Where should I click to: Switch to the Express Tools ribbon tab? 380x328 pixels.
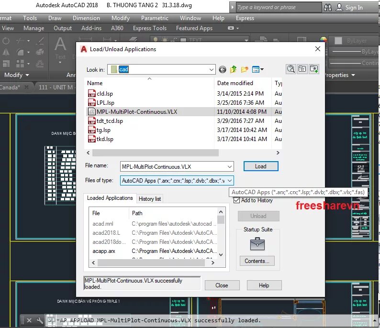coord(150,28)
